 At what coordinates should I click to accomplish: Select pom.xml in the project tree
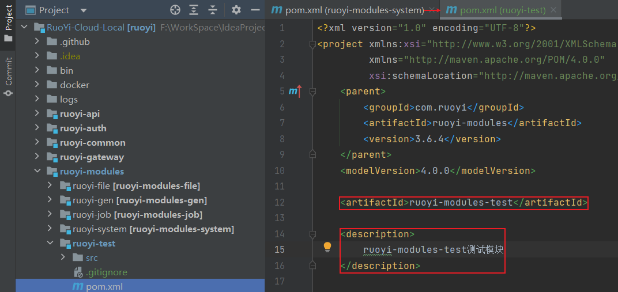pos(104,286)
